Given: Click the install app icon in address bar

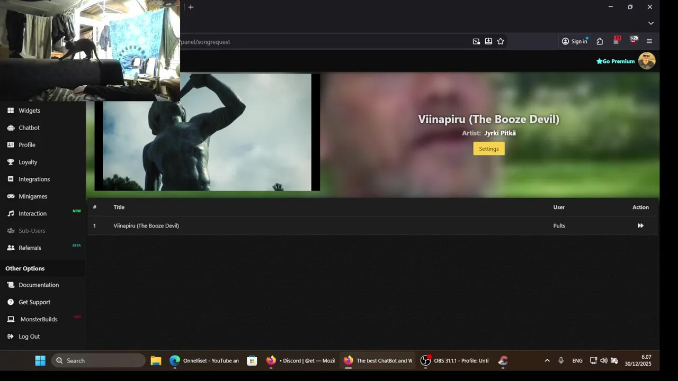Looking at the screenshot, I should point(488,41).
